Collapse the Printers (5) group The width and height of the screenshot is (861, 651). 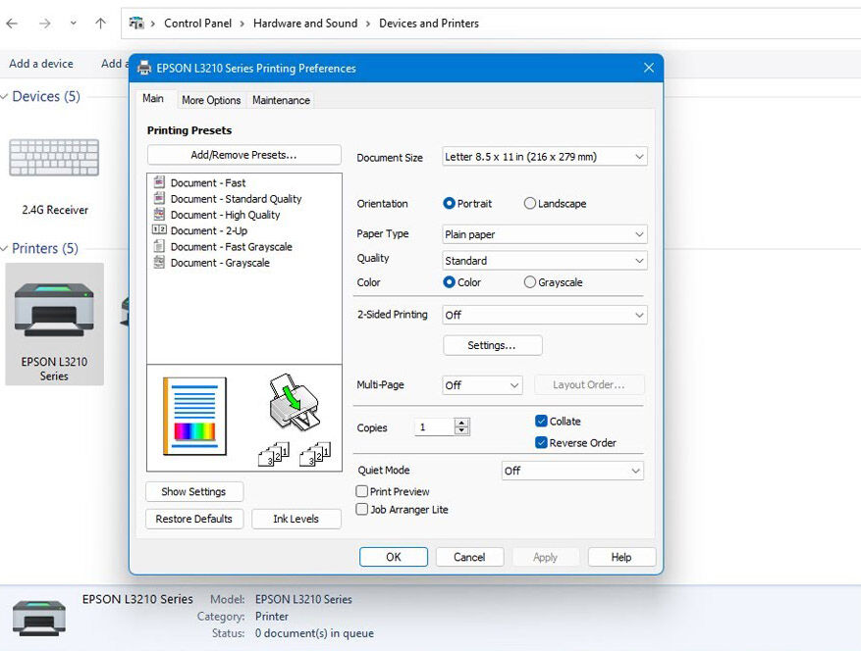[4, 248]
